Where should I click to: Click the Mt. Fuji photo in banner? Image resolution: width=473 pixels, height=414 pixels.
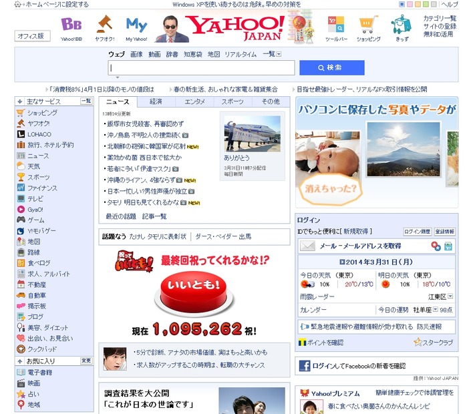coord(404,149)
